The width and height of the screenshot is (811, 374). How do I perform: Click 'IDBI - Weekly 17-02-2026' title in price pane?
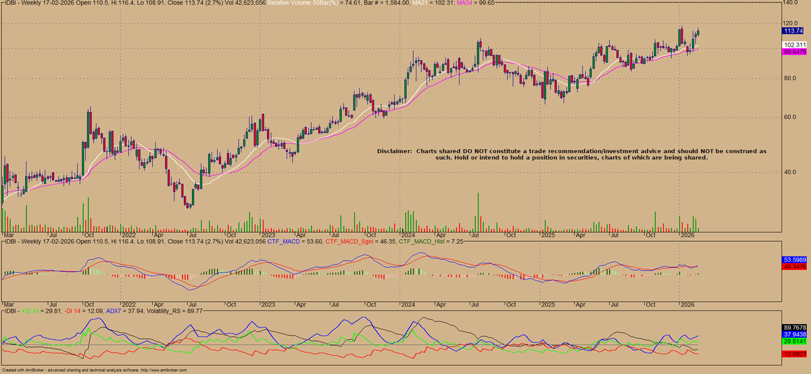[39, 3]
